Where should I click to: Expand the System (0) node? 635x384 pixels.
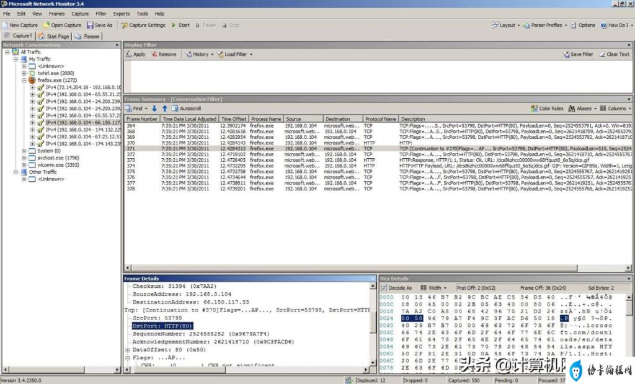click(x=24, y=151)
